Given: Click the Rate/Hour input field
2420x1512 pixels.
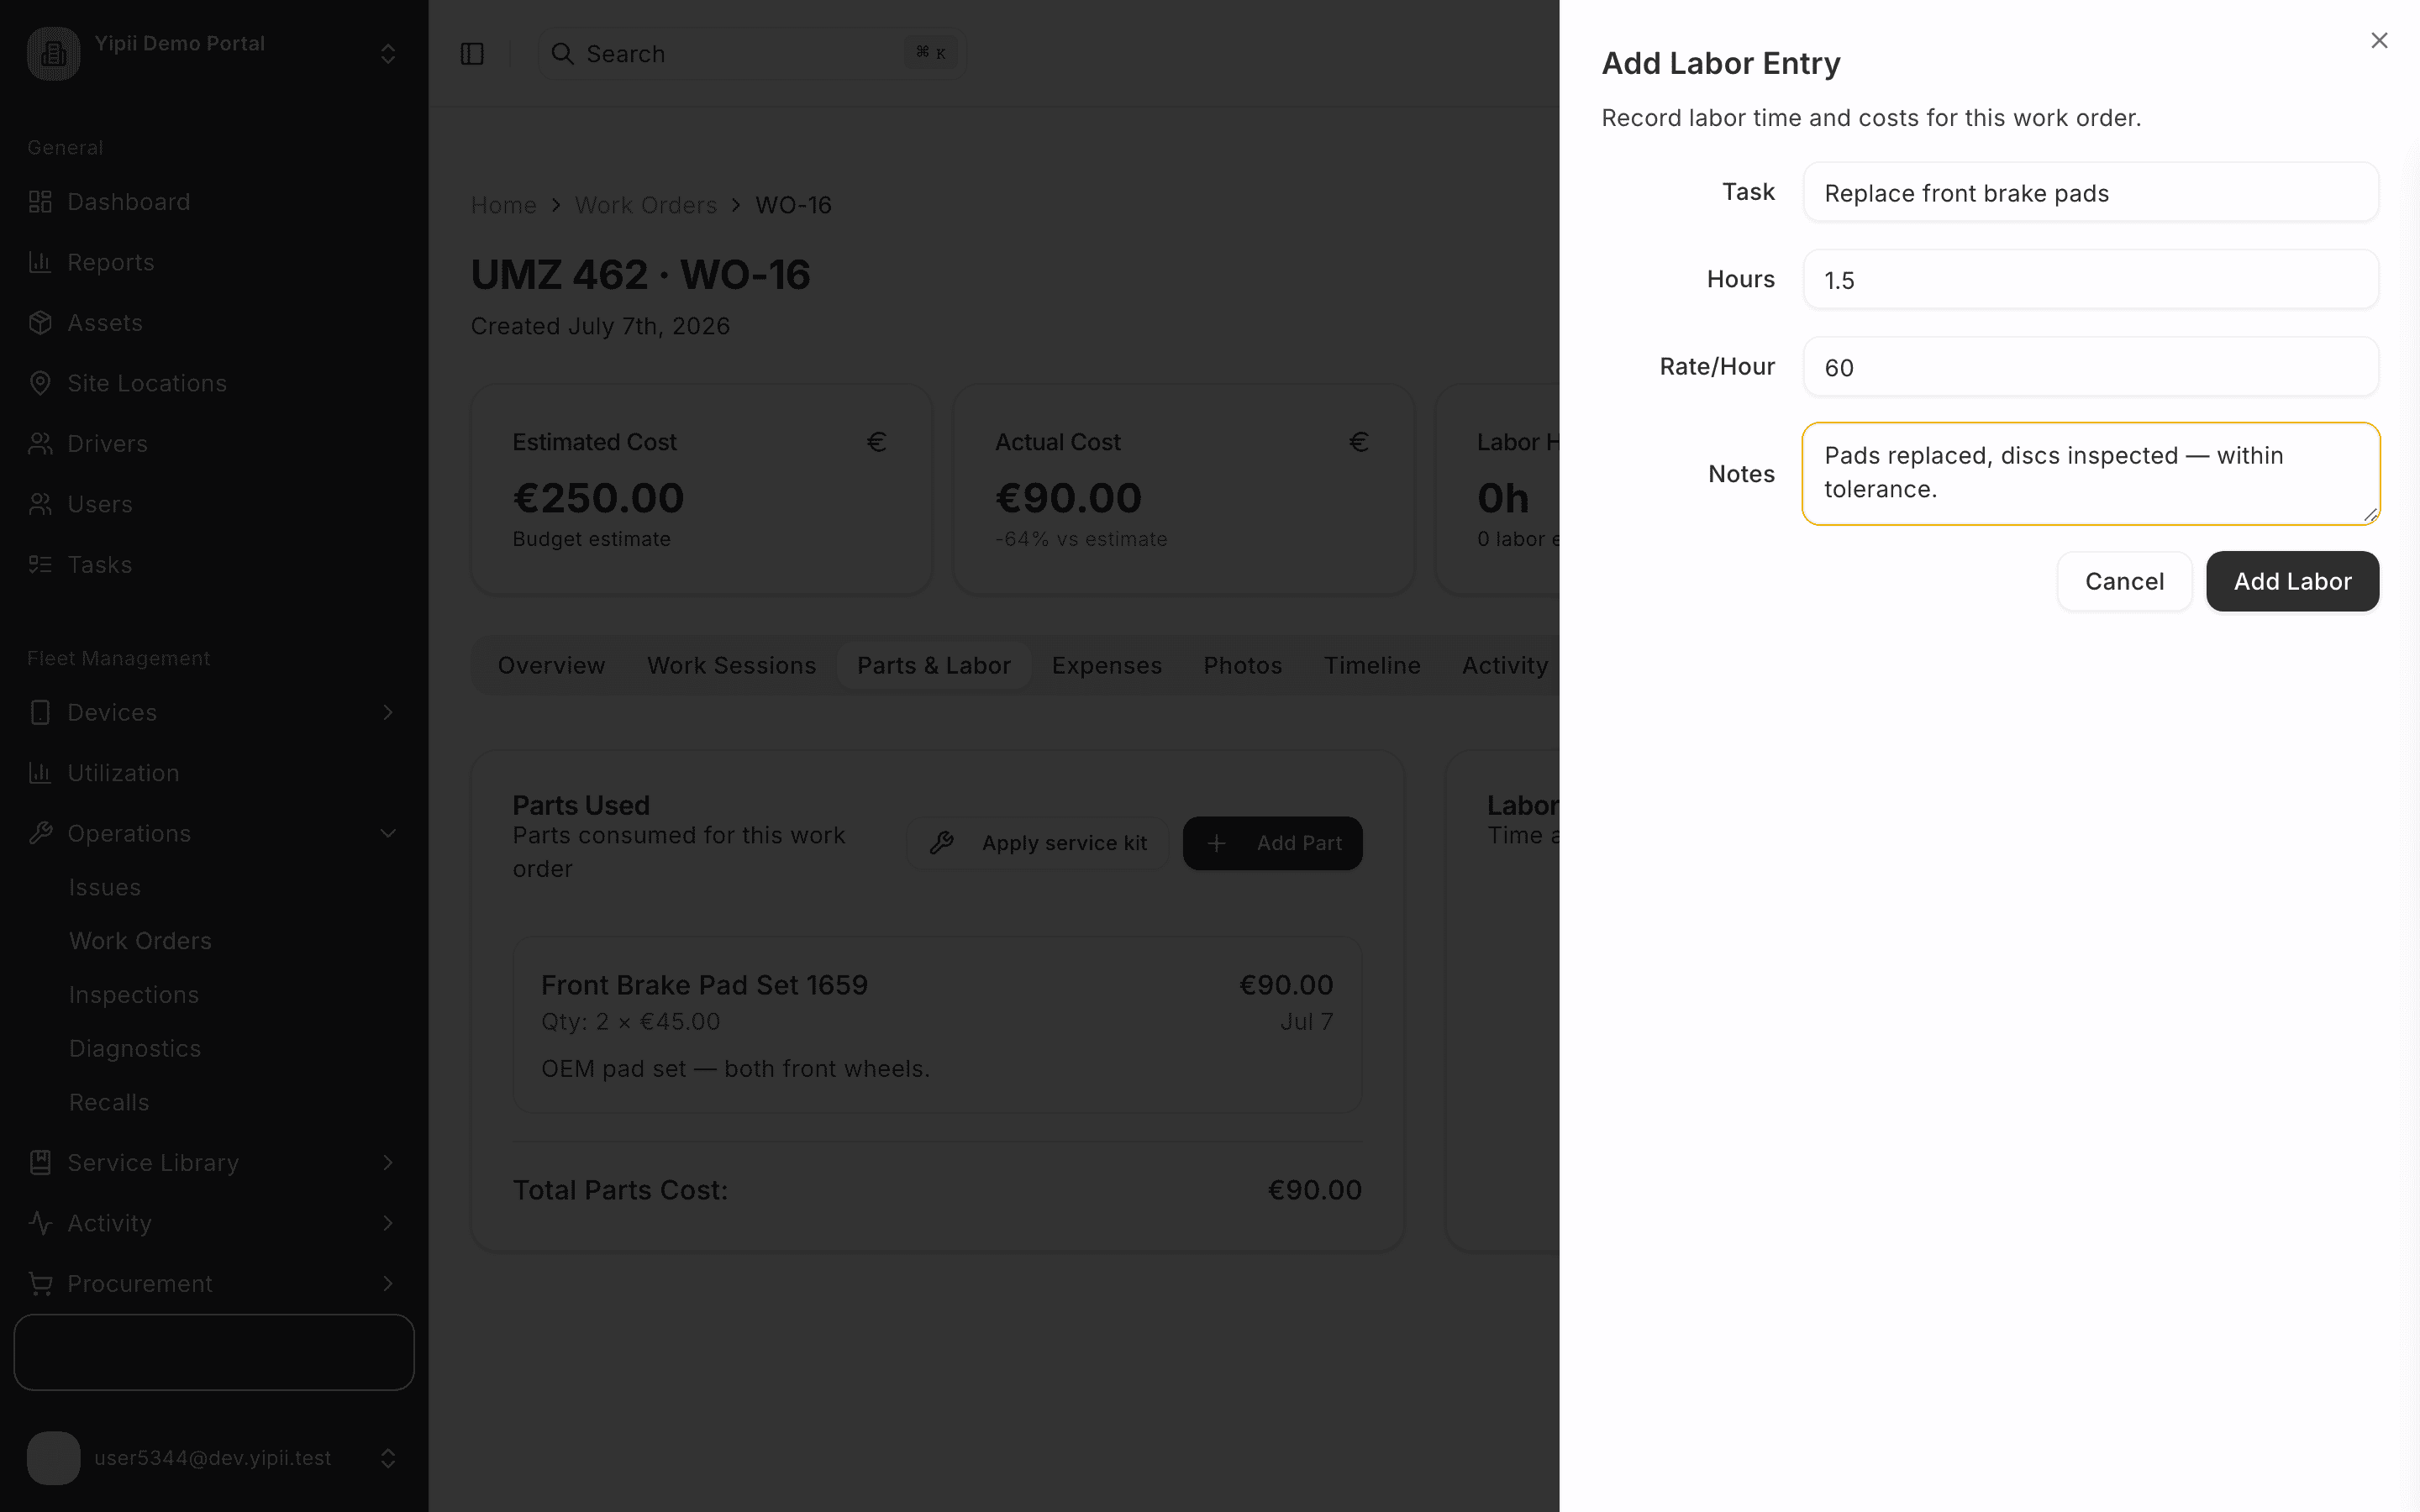Looking at the screenshot, I should click(2090, 367).
